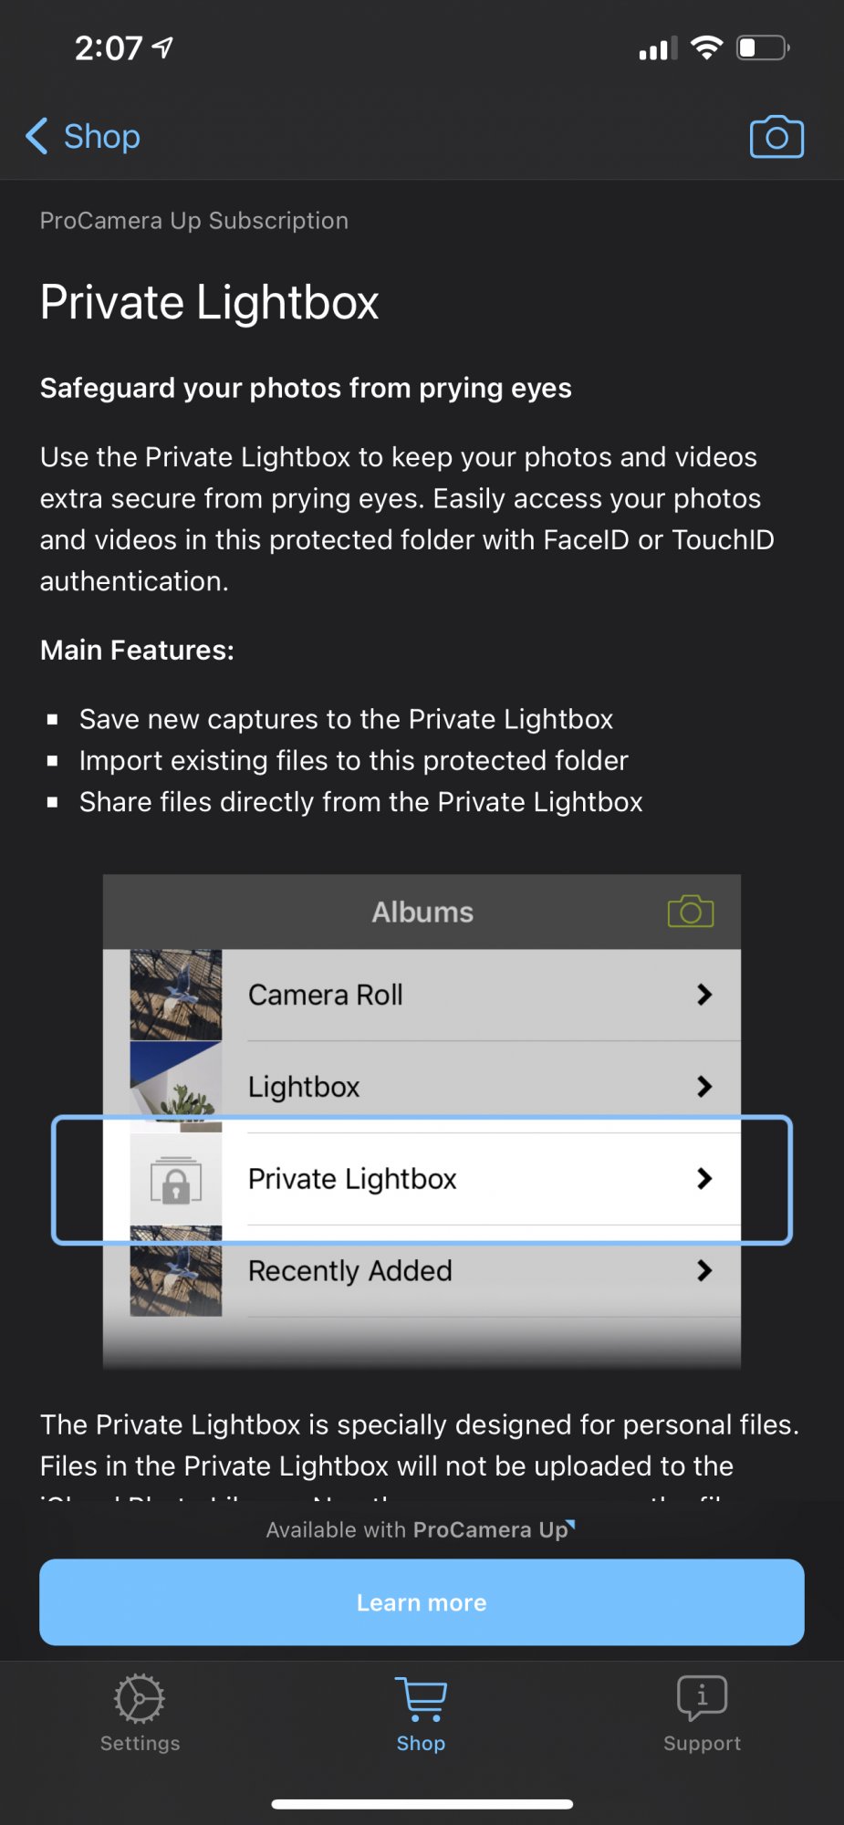The height and width of the screenshot is (1825, 844).
Task: Open the Support info bubble icon
Action: pos(702,1698)
